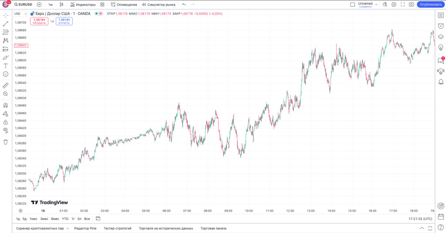The height and width of the screenshot is (233, 446).
Task: Enter fullscreen mode
Action: point(403,4)
